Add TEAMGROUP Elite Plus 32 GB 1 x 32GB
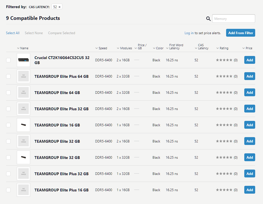Screen dimensions: 263x204 pos(250,173)
